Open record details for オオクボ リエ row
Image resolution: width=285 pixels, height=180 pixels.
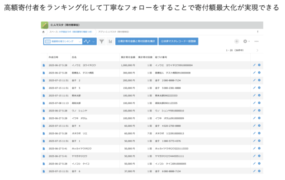(44, 134)
